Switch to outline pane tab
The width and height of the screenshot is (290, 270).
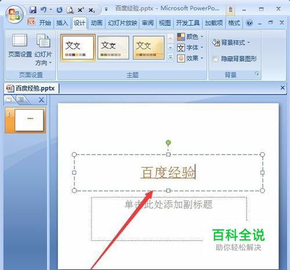pos(21,100)
